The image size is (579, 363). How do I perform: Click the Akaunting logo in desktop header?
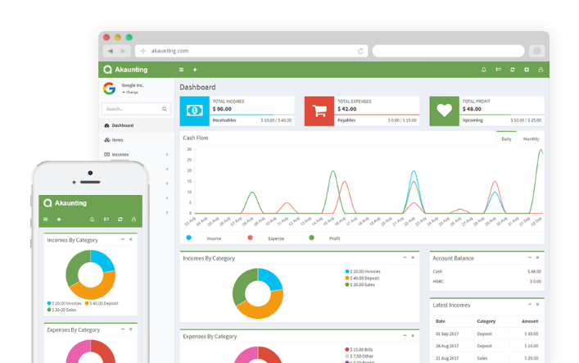(x=125, y=70)
